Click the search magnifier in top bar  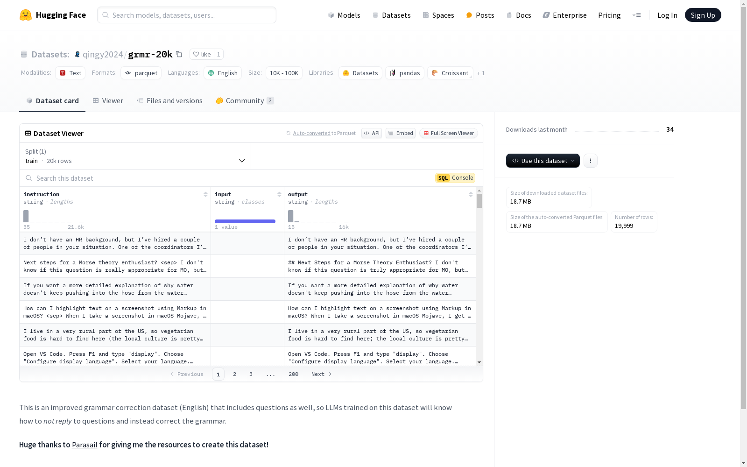point(106,15)
